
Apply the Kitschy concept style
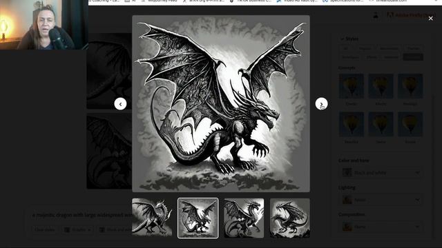coord(381,86)
